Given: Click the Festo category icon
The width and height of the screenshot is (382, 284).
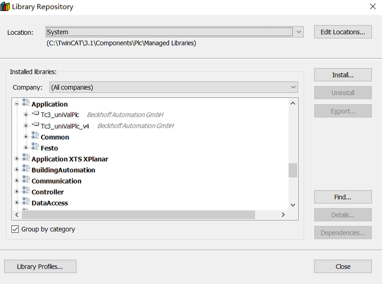Looking at the screenshot, I should point(35,147).
